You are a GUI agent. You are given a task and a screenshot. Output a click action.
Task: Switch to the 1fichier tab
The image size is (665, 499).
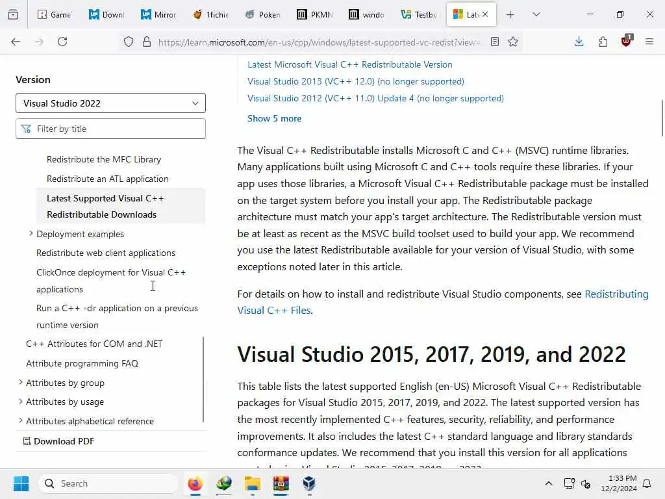click(x=210, y=14)
